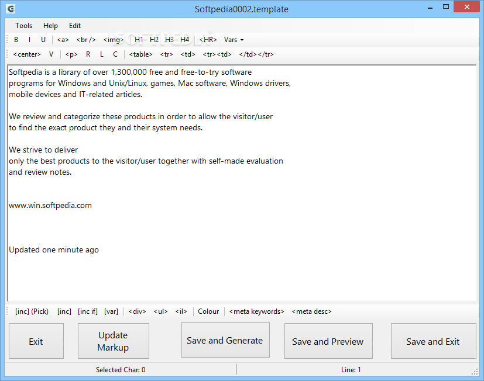Apply italic with the I toolbar button
This screenshot has height=381, width=484.
pyautogui.click(x=30, y=40)
